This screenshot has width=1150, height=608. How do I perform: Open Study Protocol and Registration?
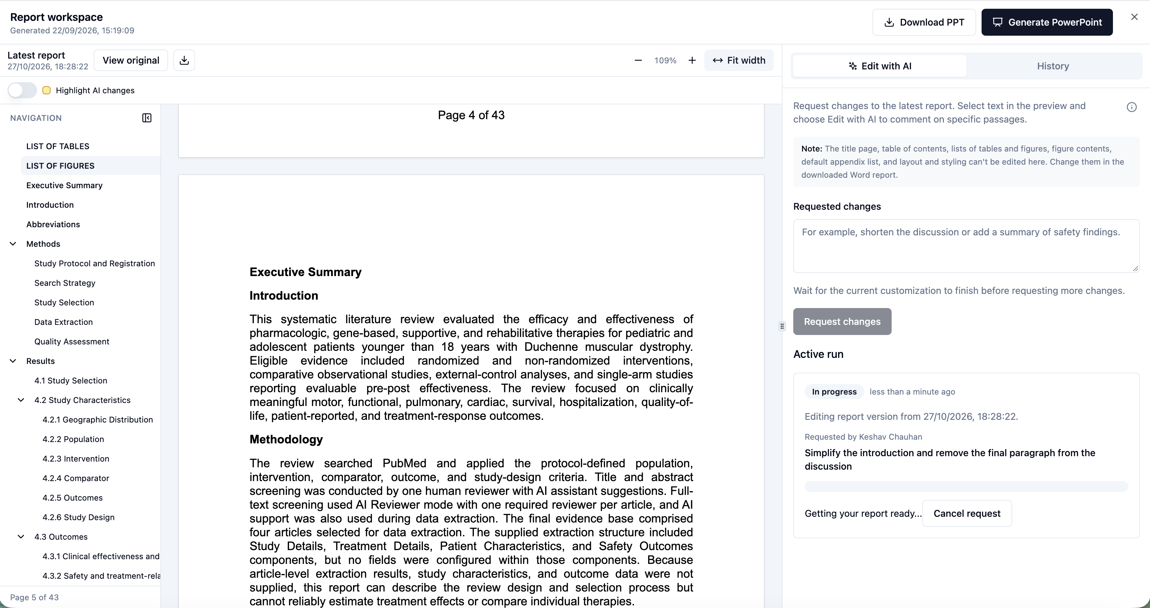[95, 264]
